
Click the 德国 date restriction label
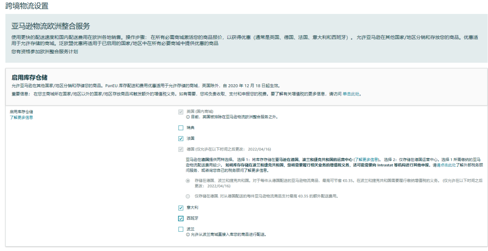229,149
